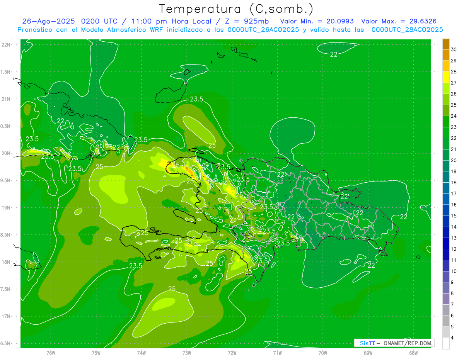Screen dimensions: 464x358
Task: Click the colorbar scale label "12"
Action: tap(454, 249)
